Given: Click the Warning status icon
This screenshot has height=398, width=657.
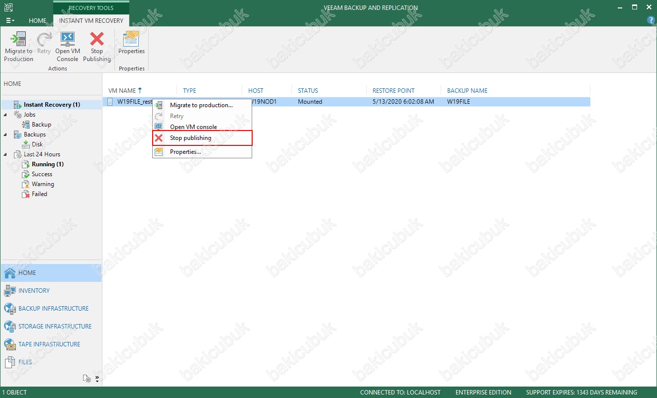Looking at the screenshot, I should coord(26,184).
